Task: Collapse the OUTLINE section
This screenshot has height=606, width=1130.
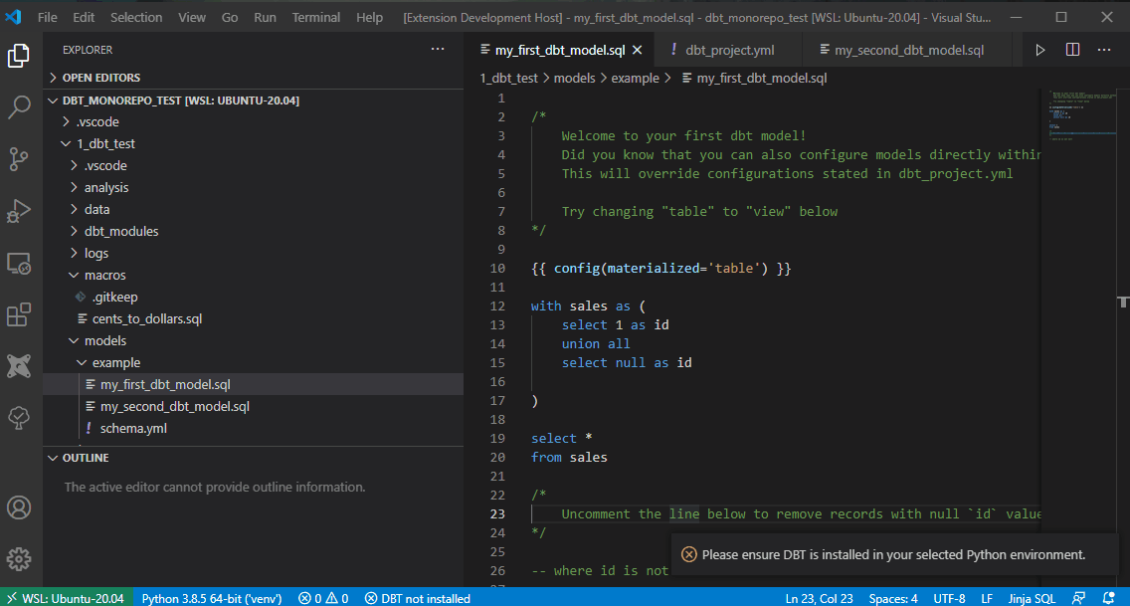Action: pos(253,458)
